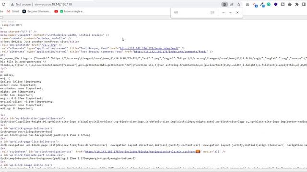
Task: Click the share page icon
Action: [232, 4]
